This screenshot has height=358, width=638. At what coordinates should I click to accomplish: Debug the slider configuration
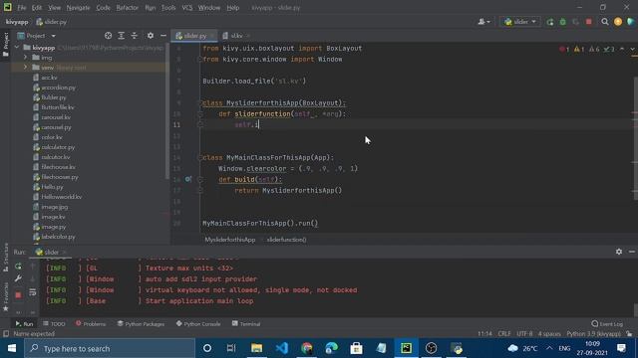562,22
